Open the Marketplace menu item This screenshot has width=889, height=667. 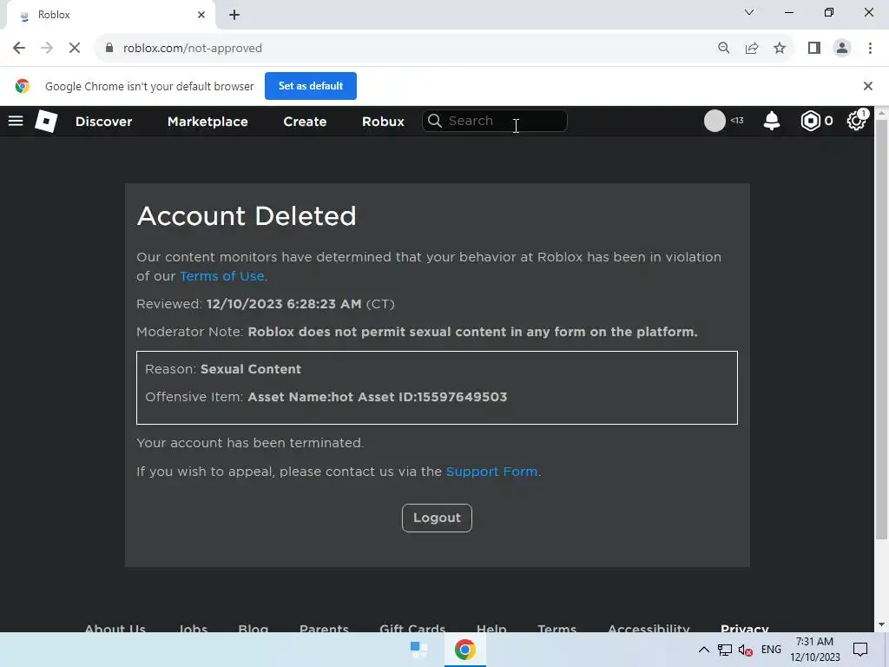pyautogui.click(x=207, y=122)
